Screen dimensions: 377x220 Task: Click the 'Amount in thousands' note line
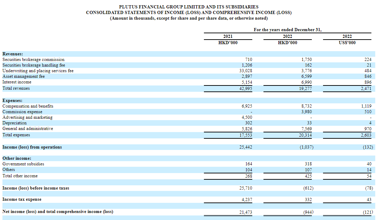(189, 18)
